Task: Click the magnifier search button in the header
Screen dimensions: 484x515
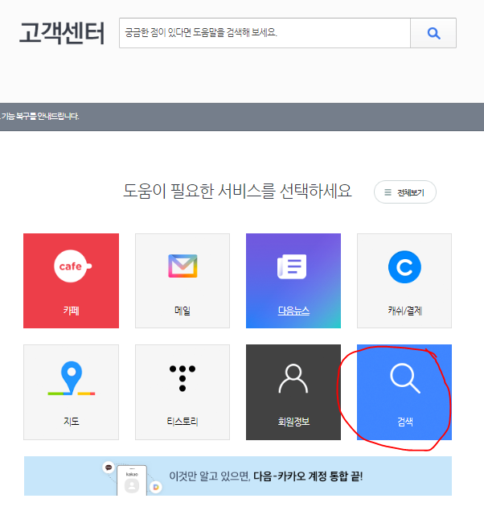Action: [x=433, y=33]
